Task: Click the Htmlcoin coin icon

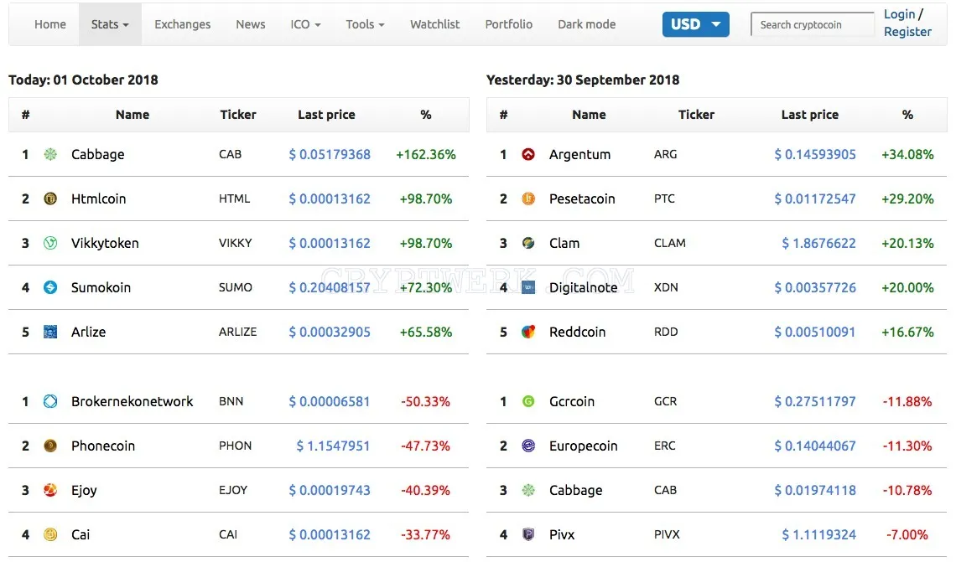Action: pos(50,199)
